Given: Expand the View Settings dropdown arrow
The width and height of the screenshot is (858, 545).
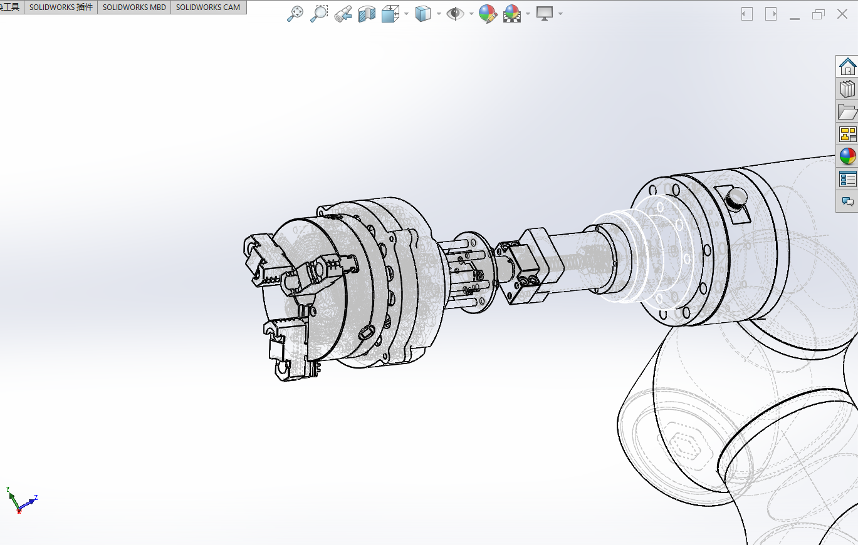Looking at the screenshot, I should coord(560,14).
